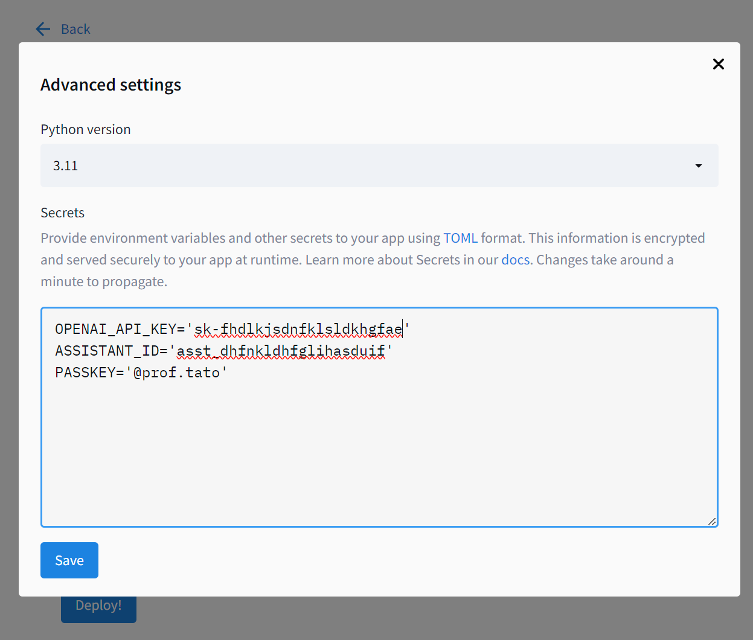Click the dropdown caret arrow
This screenshot has width=753, height=640.
point(699,166)
